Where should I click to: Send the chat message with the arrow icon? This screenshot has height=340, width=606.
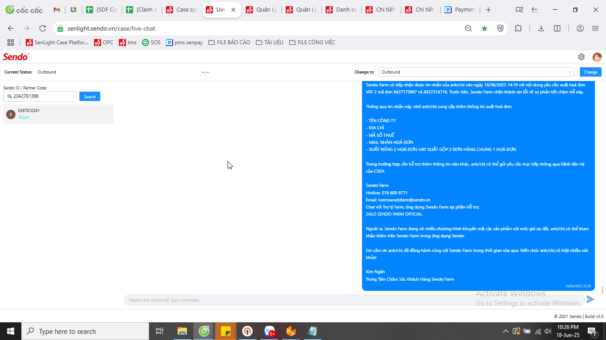click(x=590, y=299)
